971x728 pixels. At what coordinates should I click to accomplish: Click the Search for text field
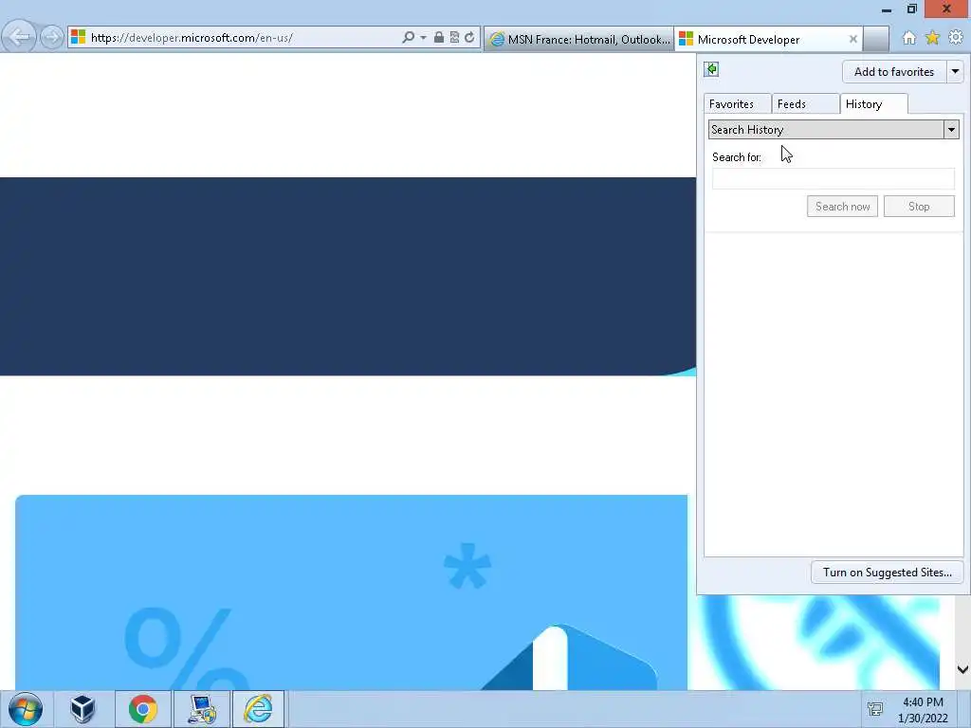click(x=833, y=179)
